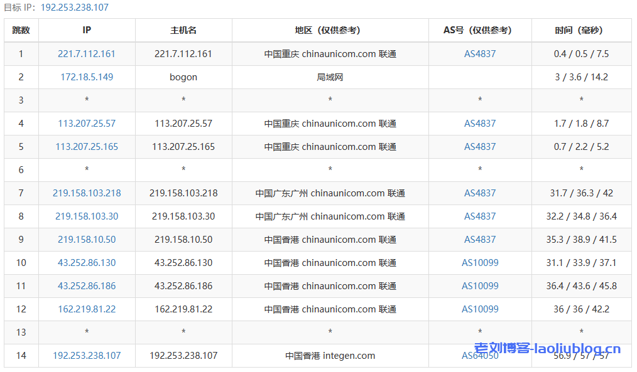Select hop number 13 cell
Screen dimensions: 637x372
coord(21,332)
